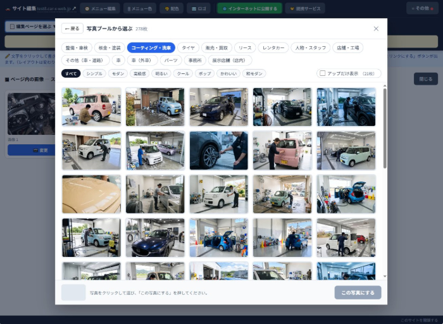Choose the 明るい style filter
This screenshot has width=443, height=324.
pyautogui.click(x=161, y=73)
